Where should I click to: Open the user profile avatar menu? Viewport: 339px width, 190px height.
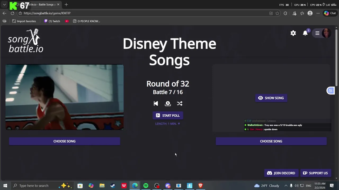click(x=326, y=33)
